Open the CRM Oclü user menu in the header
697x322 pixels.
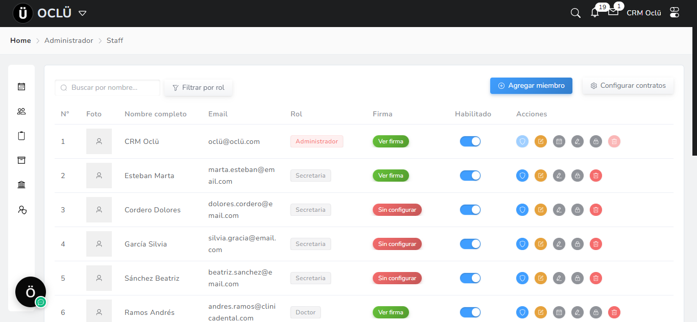click(643, 13)
